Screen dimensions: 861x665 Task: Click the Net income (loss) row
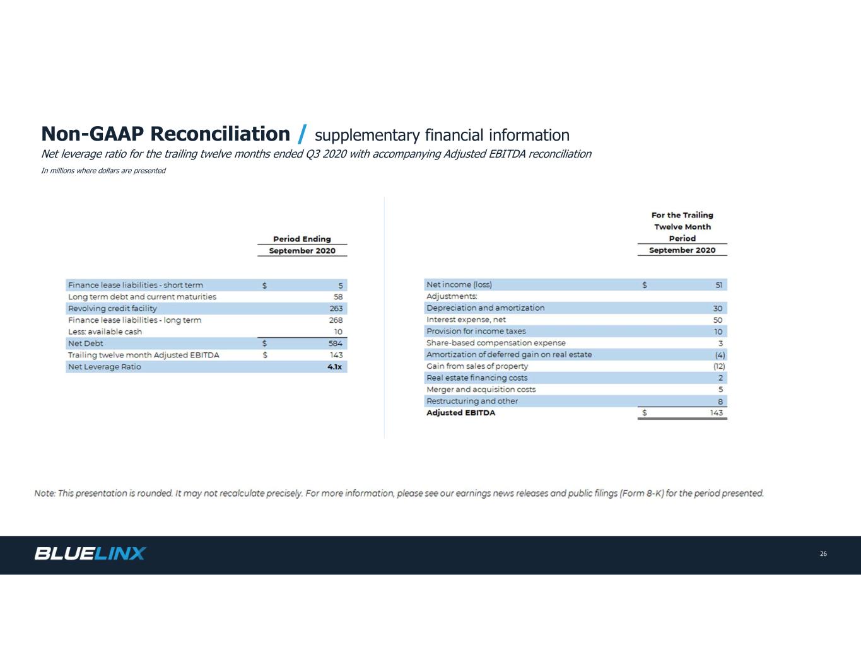[x=459, y=285]
